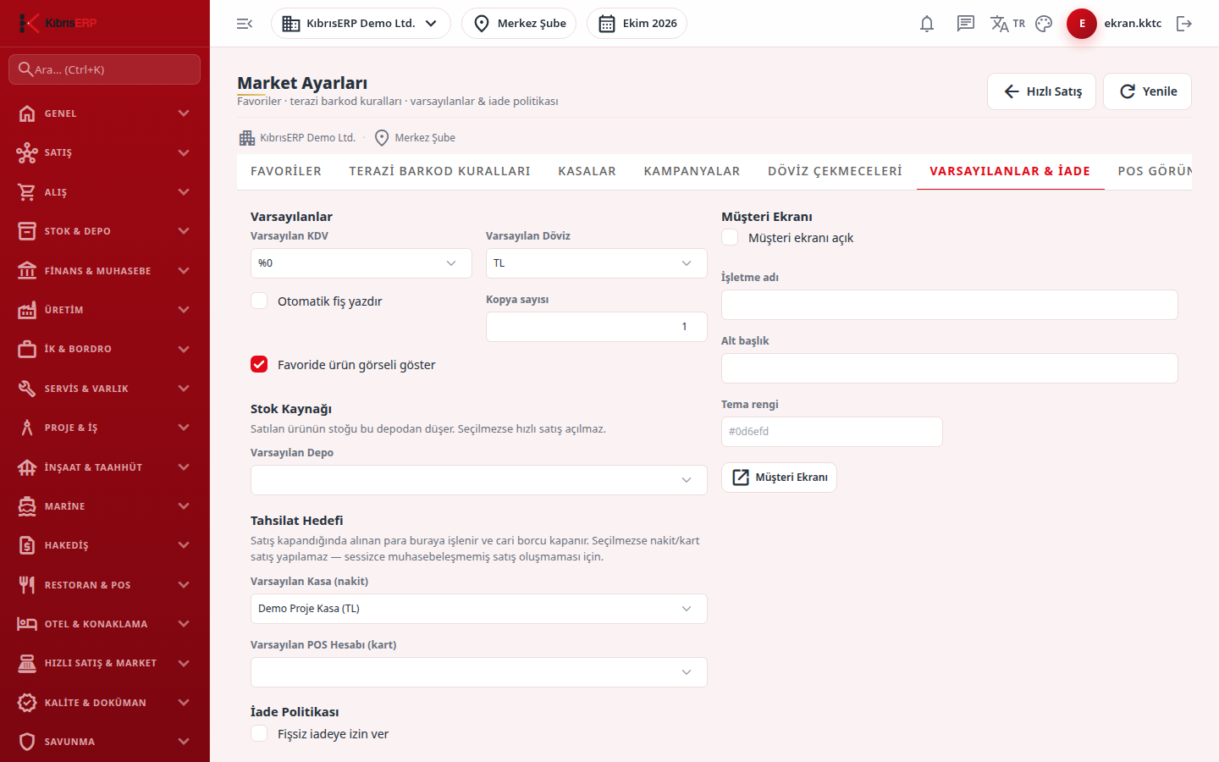Open Varsayılan Döviz dropdown
The image size is (1219, 762).
597,263
